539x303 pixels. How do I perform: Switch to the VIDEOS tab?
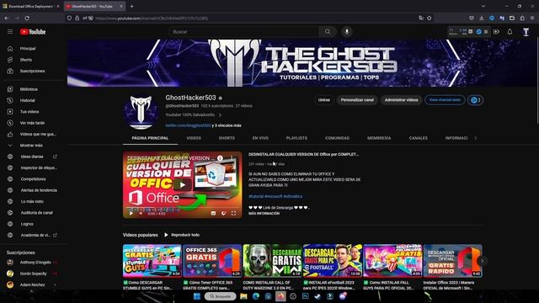tap(194, 138)
